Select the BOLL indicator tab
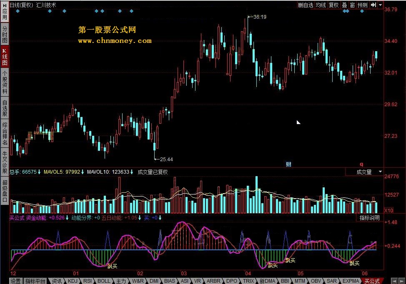The width and height of the screenshot is (406, 284). (x=104, y=281)
